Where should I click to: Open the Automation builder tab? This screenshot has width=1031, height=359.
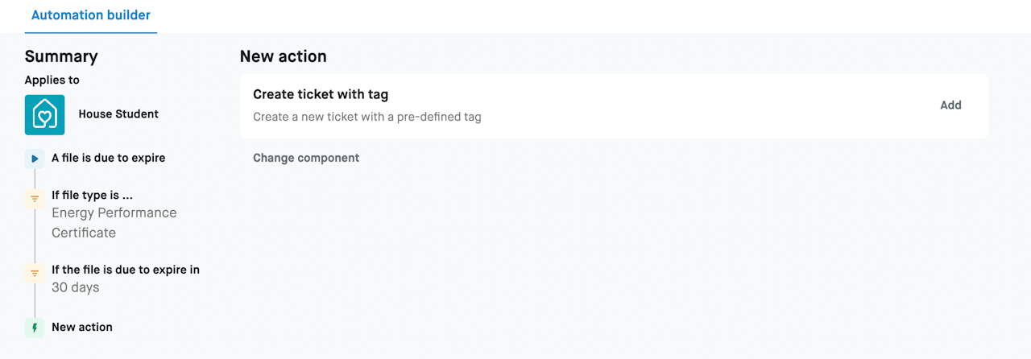coord(90,15)
